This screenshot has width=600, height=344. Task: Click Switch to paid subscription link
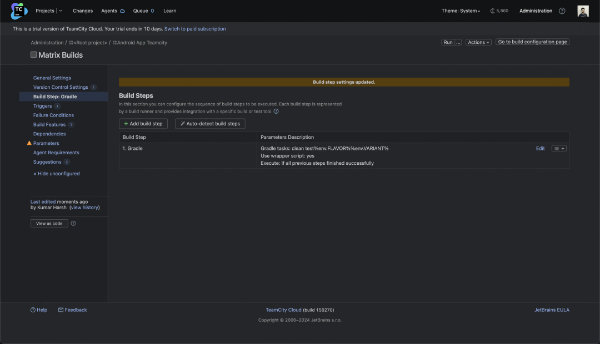[195, 29]
